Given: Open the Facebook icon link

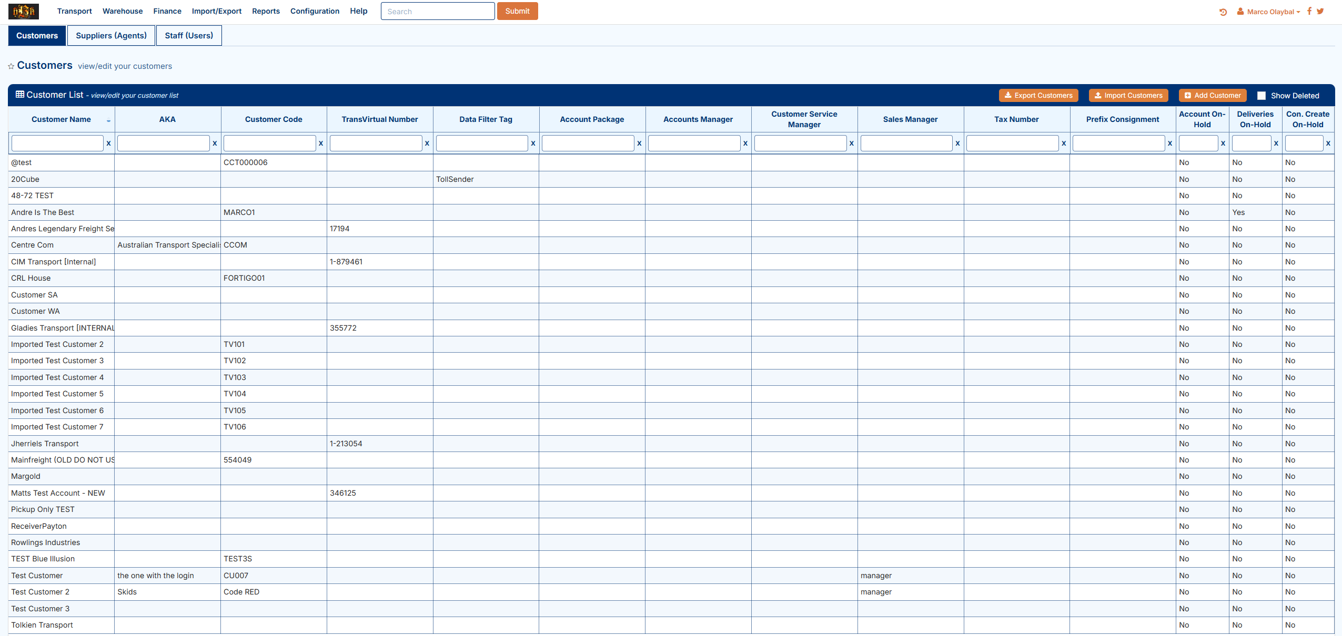Looking at the screenshot, I should [1309, 11].
